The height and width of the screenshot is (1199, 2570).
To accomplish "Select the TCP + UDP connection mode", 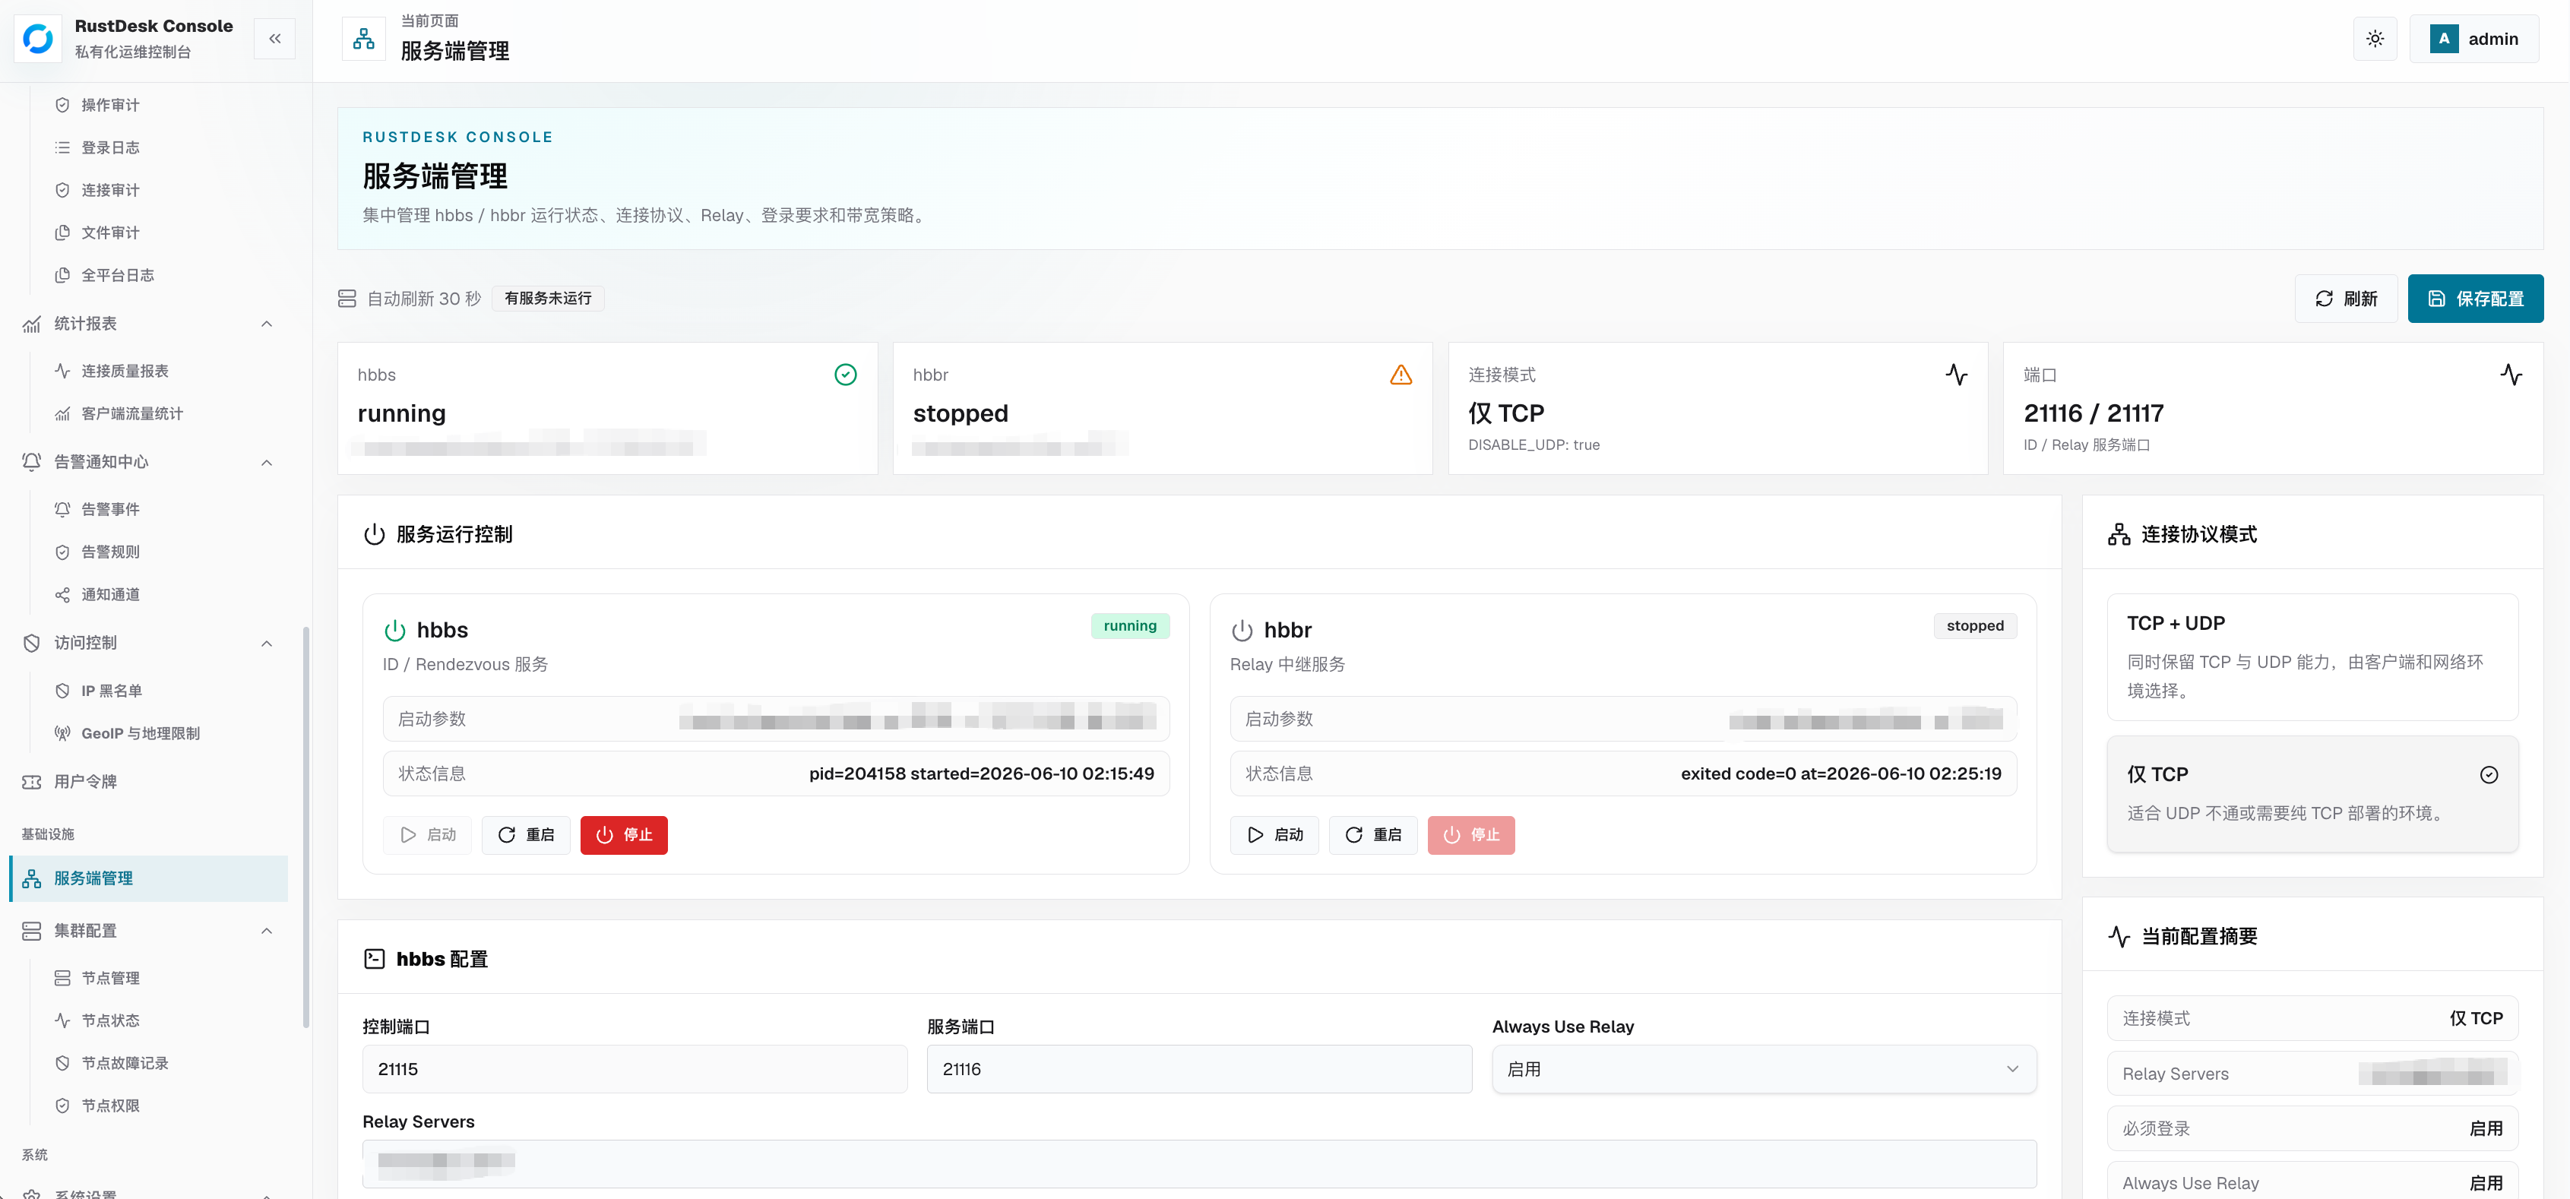I will 2312,657.
